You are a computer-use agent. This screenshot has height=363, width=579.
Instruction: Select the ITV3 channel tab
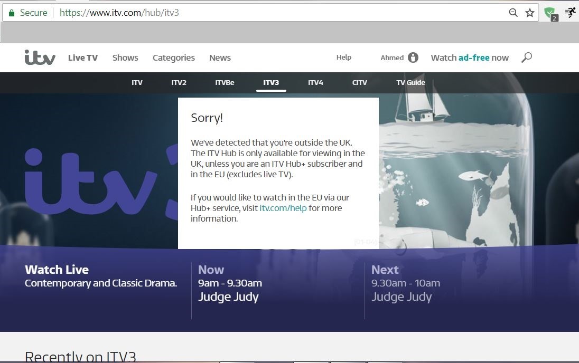click(271, 83)
